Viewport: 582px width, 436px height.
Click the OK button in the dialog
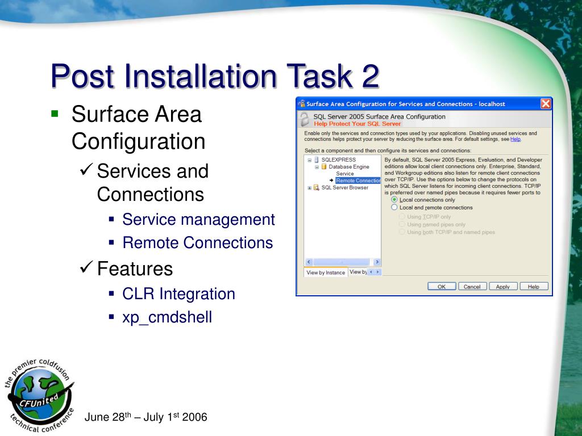pos(441,286)
